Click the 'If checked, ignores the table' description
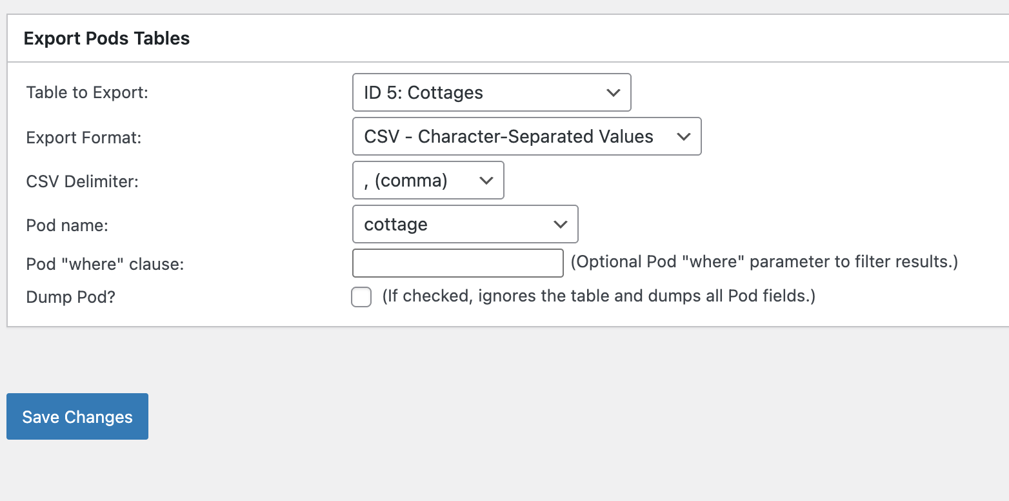The height and width of the screenshot is (501, 1009). 599,296
